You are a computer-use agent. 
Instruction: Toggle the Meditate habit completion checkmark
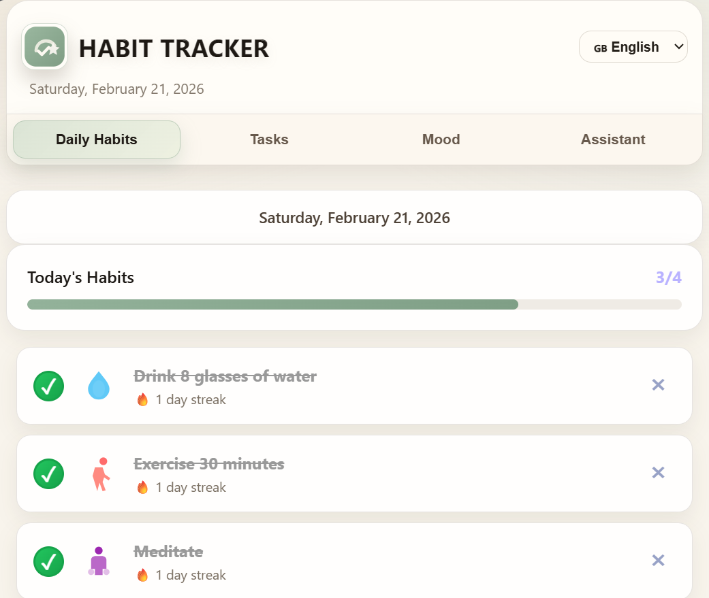tap(48, 561)
